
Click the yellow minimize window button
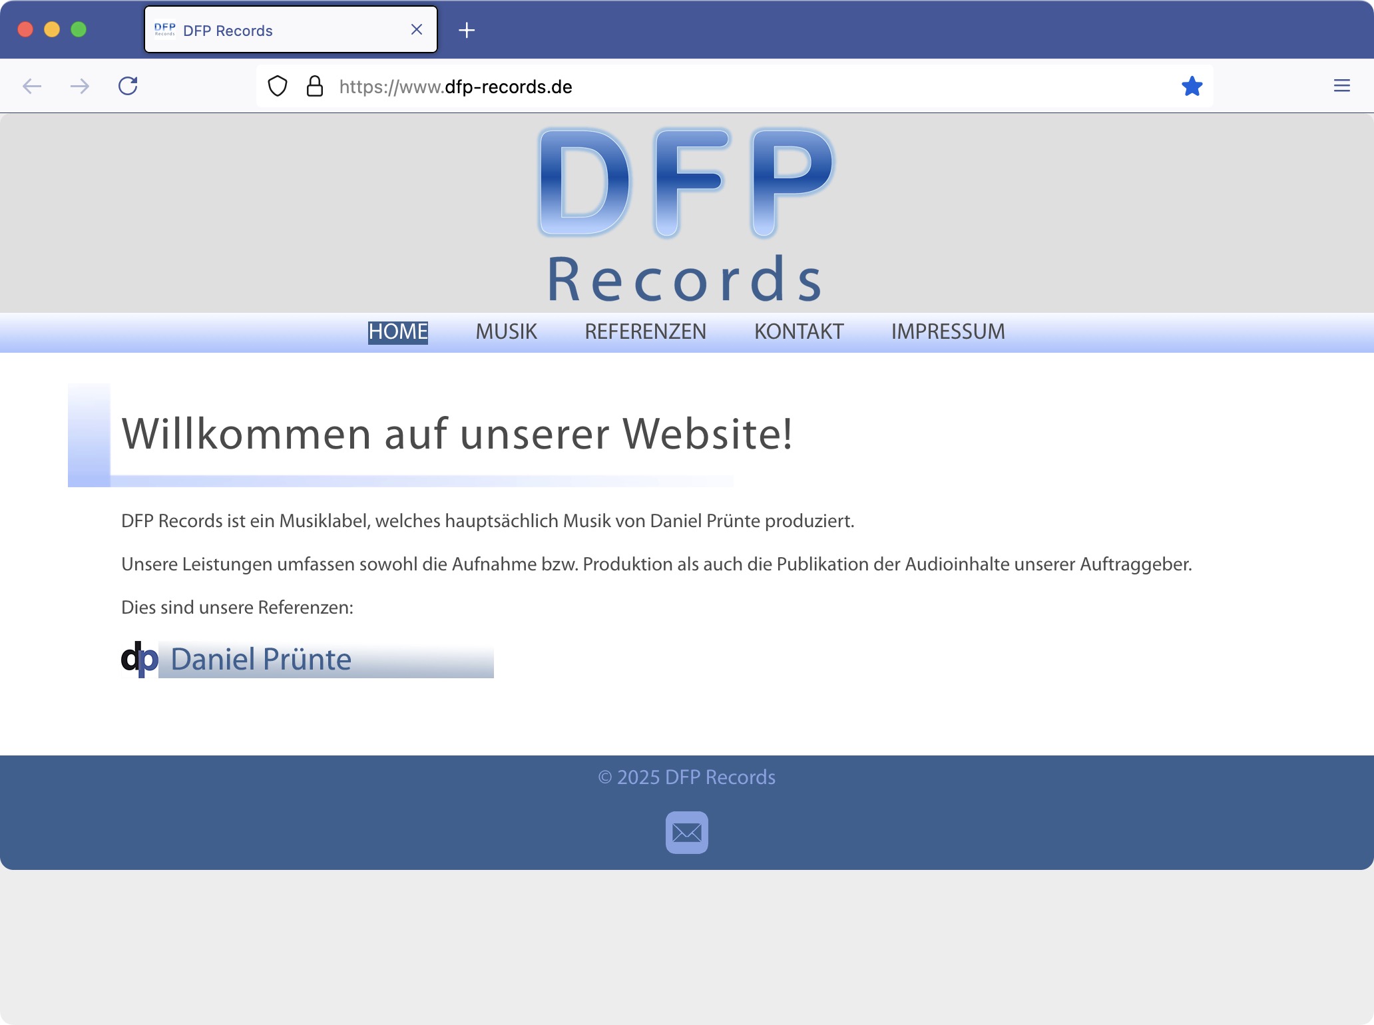click(52, 29)
